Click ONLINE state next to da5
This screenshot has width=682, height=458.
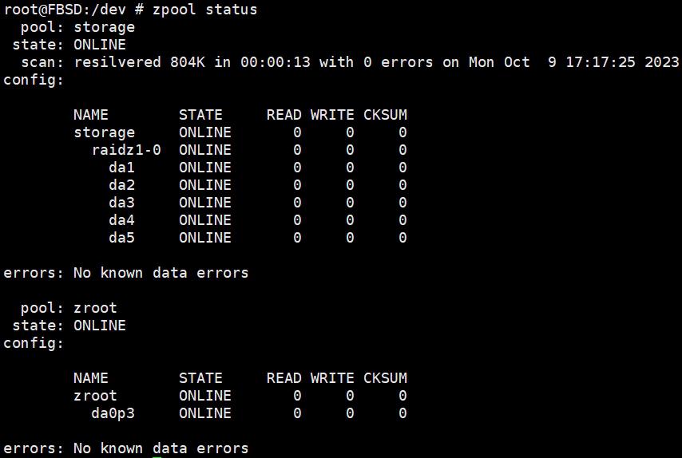[205, 238]
